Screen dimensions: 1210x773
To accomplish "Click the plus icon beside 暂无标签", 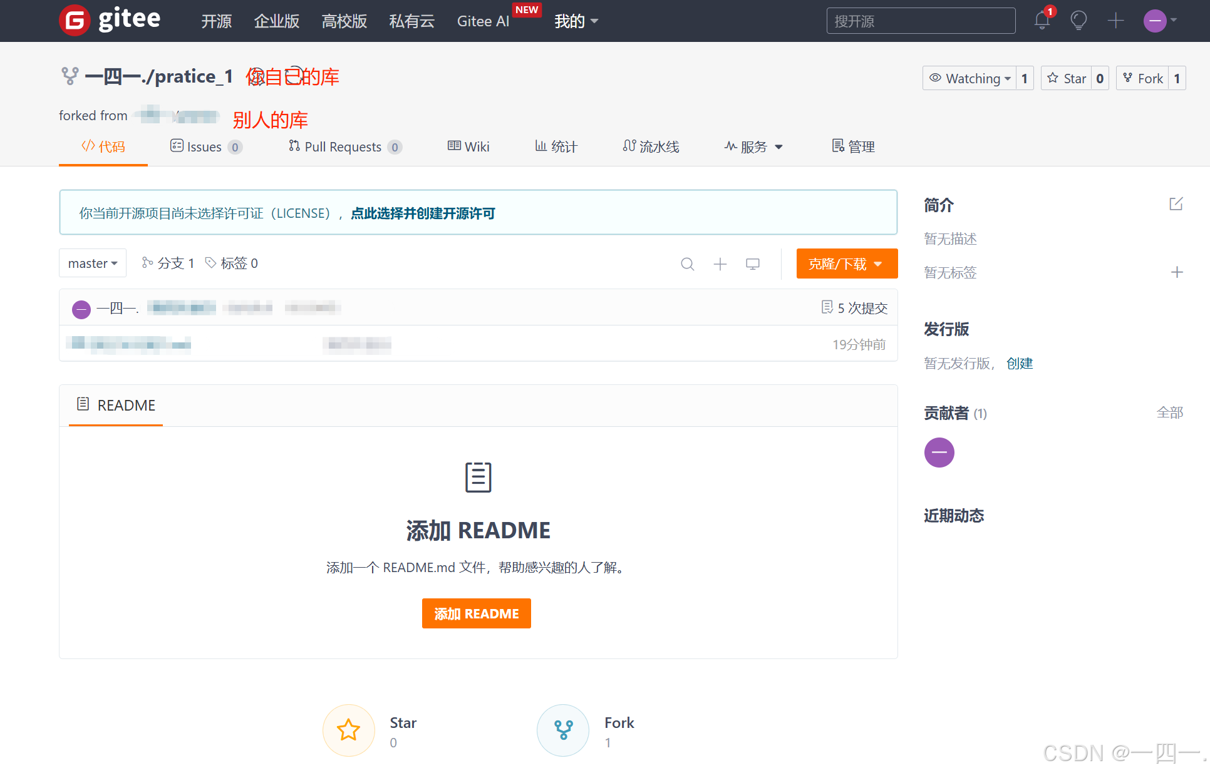I will [x=1177, y=272].
